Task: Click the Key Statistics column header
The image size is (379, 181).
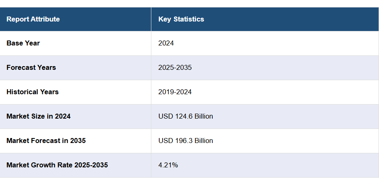Action: pyautogui.click(x=181, y=19)
